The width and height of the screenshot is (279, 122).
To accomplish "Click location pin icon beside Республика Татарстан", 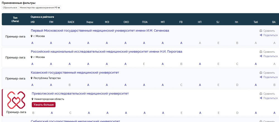I will point(32,78).
